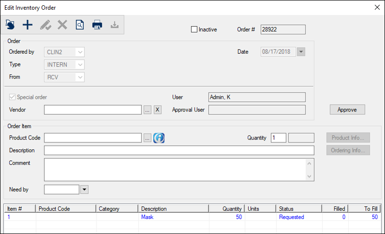Open print preview with the magnifier page icon
Image resolution: width=385 pixels, height=234 pixels.
pyautogui.click(x=80, y=25)
